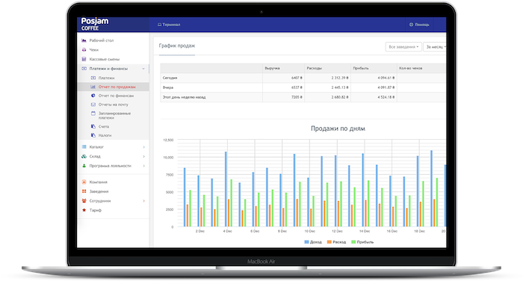Click the 12,500 y-axis label

tap(168, 140)
